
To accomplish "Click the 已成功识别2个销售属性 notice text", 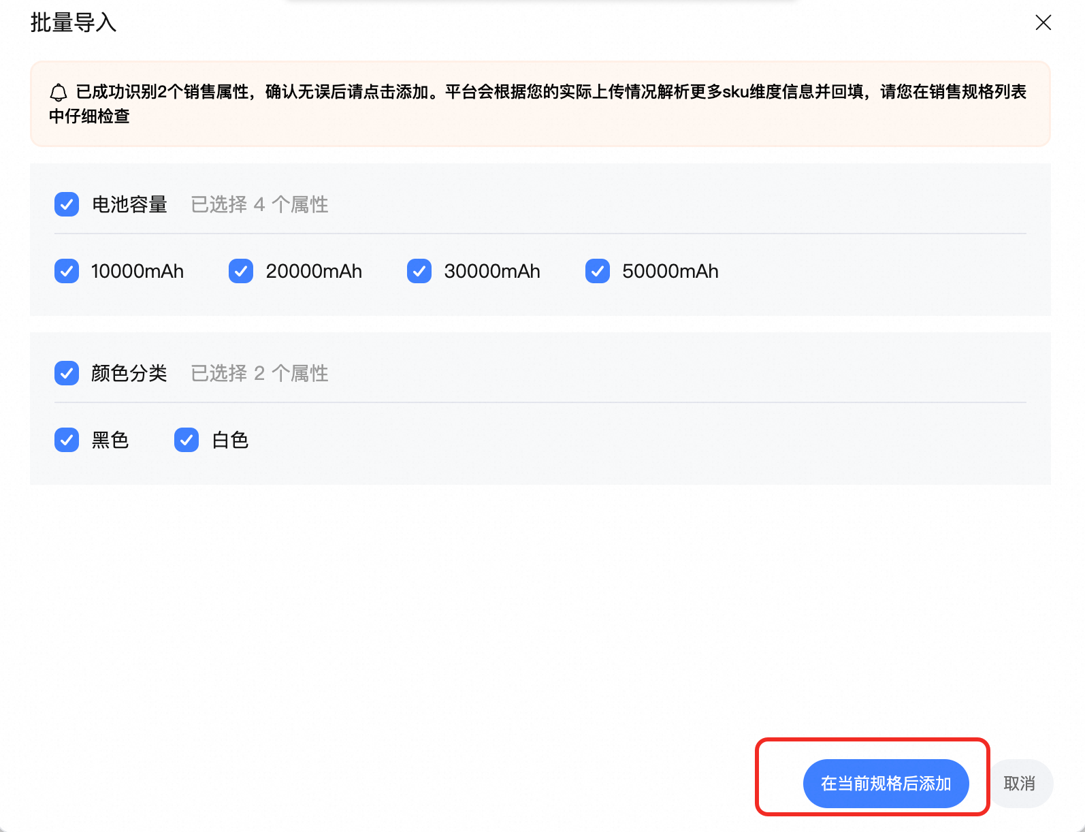I will click(538, 103).
